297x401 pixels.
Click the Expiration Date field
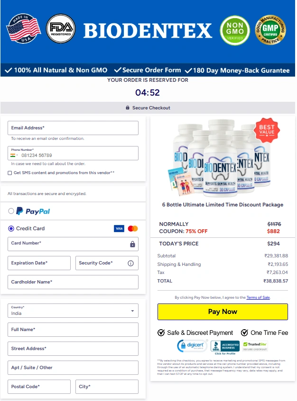(39, 263)
